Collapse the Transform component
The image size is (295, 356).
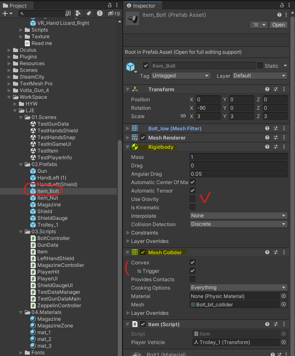[127, 90]
